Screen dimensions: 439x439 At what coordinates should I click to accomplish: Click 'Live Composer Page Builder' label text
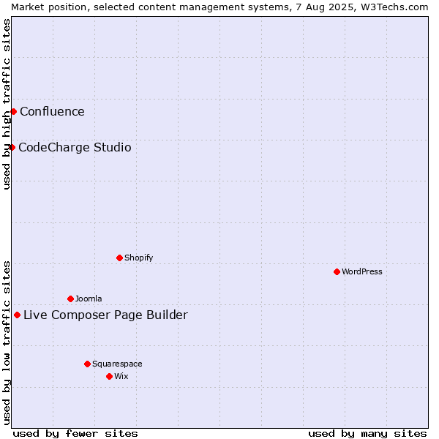click(x=105, y=315)
